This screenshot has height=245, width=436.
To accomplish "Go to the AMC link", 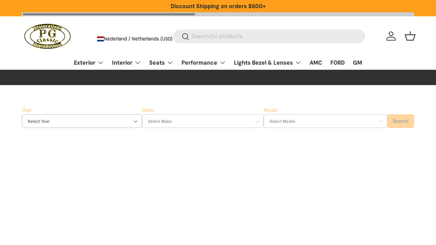I will [316, 63].
